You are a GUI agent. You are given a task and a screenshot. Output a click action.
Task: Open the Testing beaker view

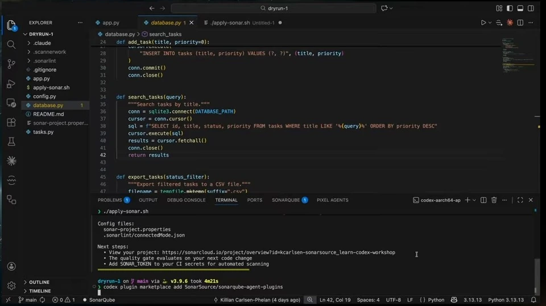click(x=11, y=141)
